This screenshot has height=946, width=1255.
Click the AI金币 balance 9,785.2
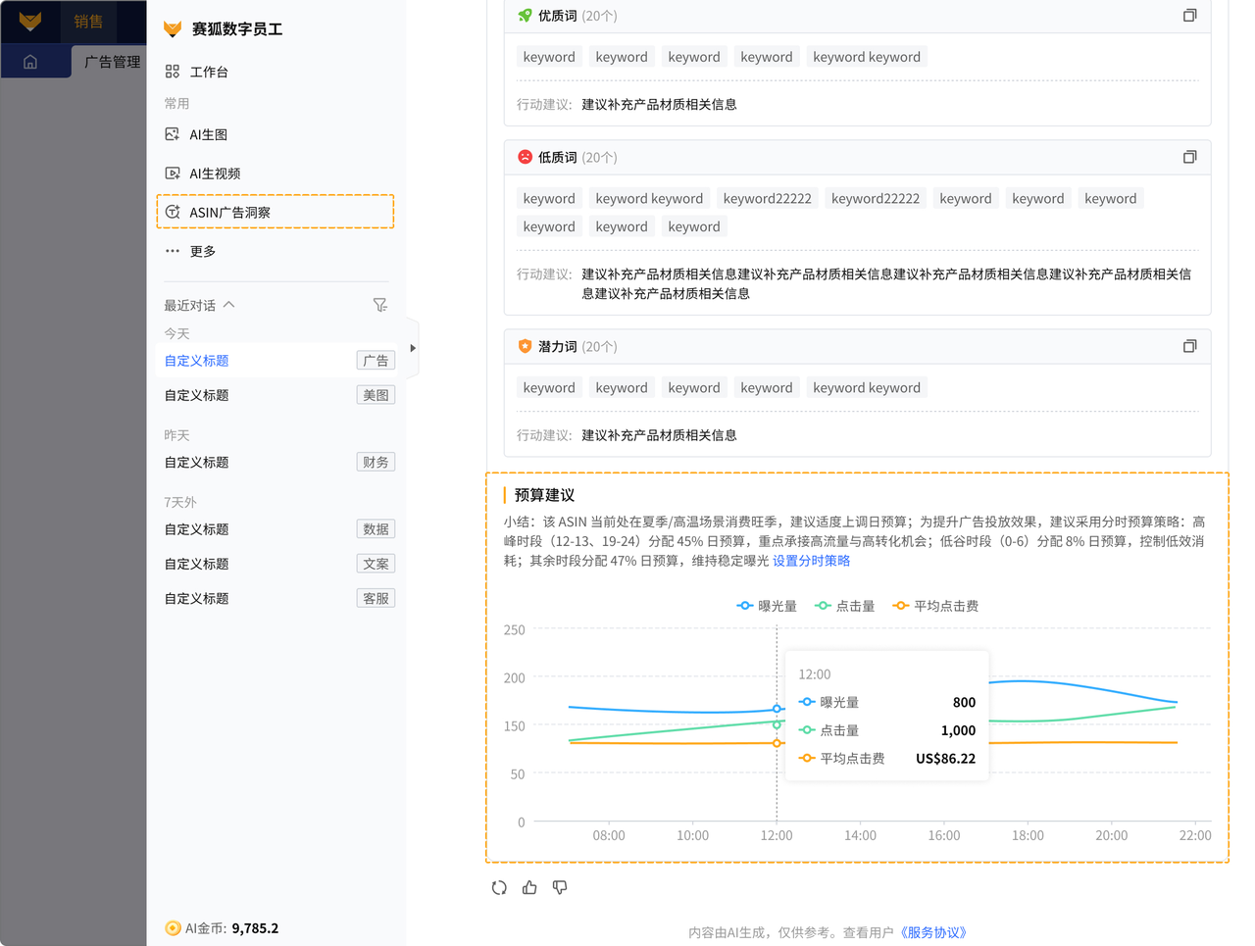click(x=255, y=928)
